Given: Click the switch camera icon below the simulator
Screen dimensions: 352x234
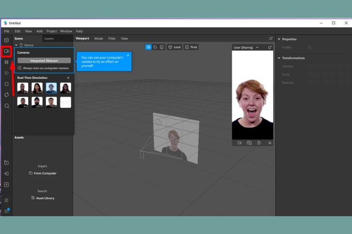Looking at the screenshot, I should coord(249,143).
